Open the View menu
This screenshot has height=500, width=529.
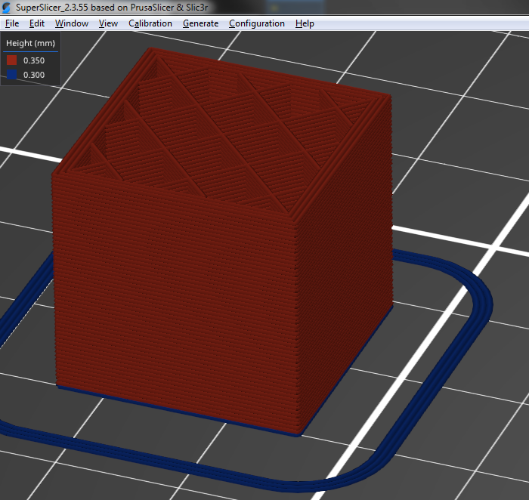point(108,23)
